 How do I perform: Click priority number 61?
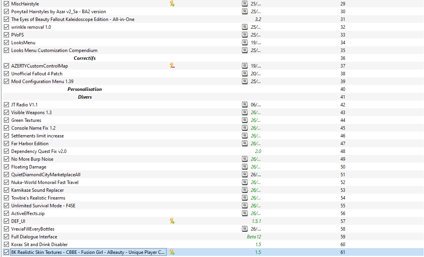[342, 252]
